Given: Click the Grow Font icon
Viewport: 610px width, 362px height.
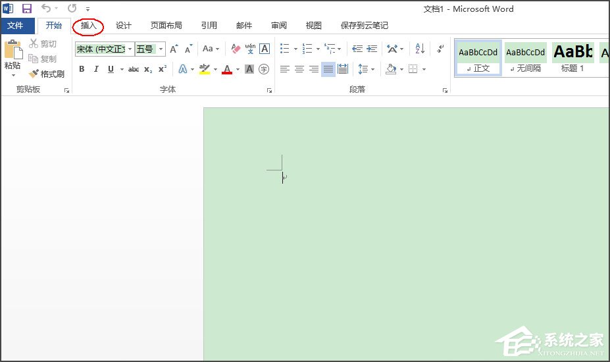Looking at the screenshot, I should point(174,49).
